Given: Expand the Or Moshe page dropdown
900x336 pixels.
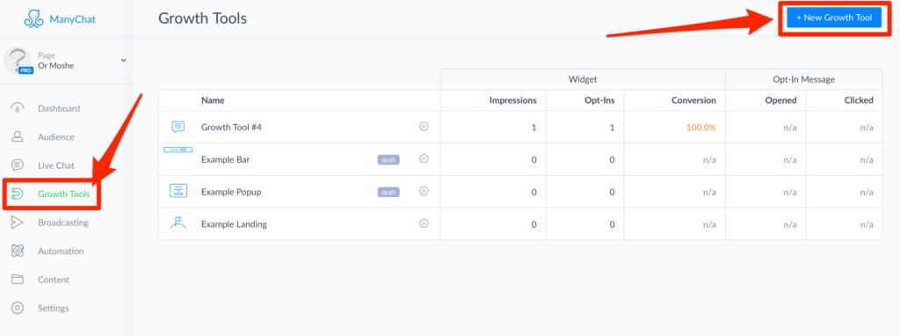Looking at the screenshot, I should [x=123, y=61].
